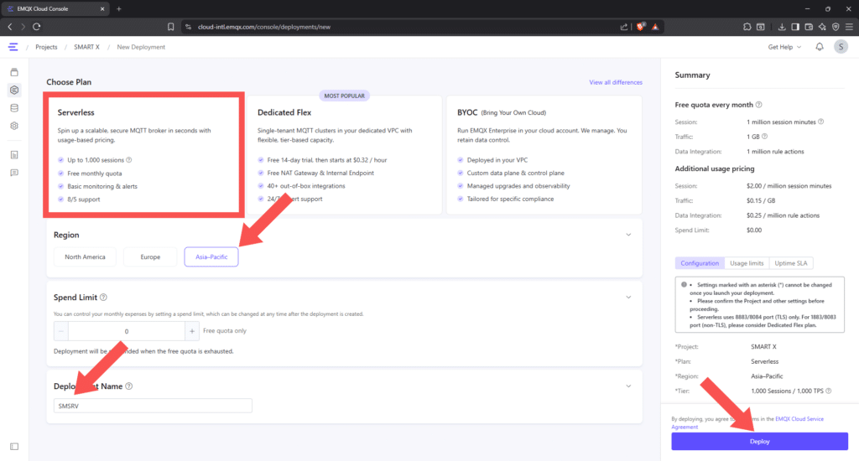Click the browser forward arrow
The height and width of the screenshot is (461, 859).
(x=23, y=27)
